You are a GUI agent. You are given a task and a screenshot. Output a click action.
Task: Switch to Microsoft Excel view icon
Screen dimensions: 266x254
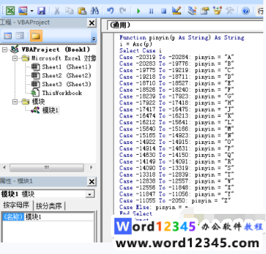(x=10, y=10)
